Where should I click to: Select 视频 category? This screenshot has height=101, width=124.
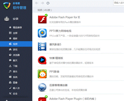click(x=16, y=44)
